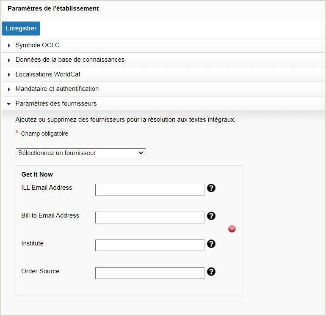The image size is (326, 316).
Task: Click the Paramètres de l'établissement panel title
Action: 53,8
